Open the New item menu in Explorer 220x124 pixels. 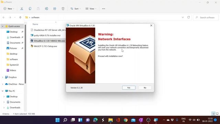(9, 9)
